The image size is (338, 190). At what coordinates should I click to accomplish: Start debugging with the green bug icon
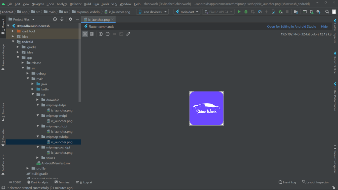pyautogui.click(x=246, y=12)
